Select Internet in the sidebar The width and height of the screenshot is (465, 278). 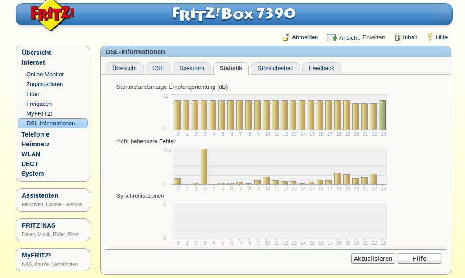click(x=33, y=62)
